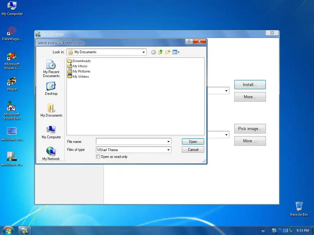Select the DataWago desktop shortcut
Viewport: 314px width, 235px height.
(x=12, y=34)
